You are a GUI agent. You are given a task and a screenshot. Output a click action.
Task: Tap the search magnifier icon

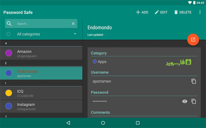coord(9,24)
